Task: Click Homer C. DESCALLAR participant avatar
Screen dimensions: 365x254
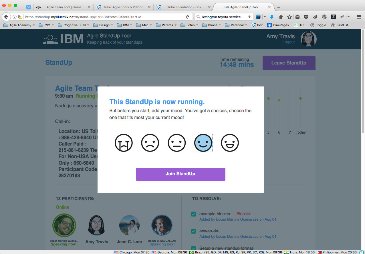Action: pos(162,225)
